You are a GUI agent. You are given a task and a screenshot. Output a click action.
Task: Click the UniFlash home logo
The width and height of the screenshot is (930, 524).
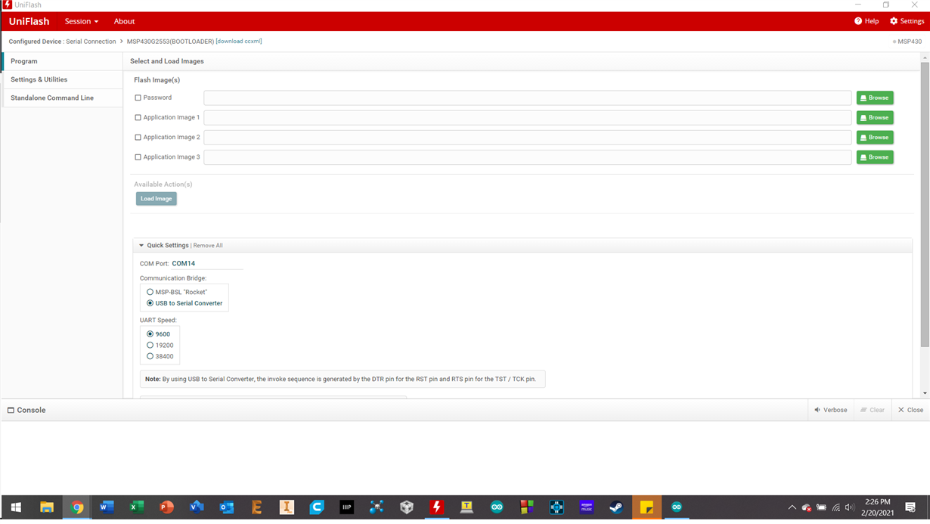pos(29,21)
